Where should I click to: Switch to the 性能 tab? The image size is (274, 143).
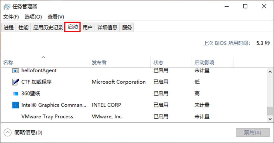coord(23,28)
